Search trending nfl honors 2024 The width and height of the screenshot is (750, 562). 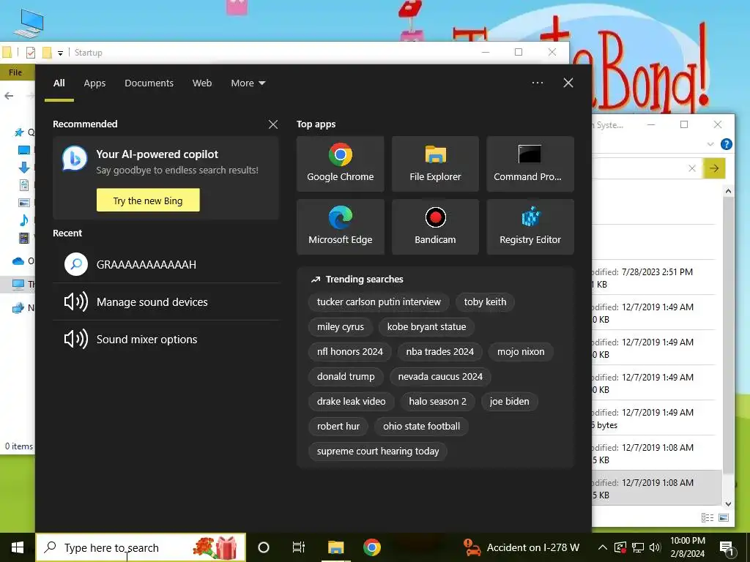349,351
